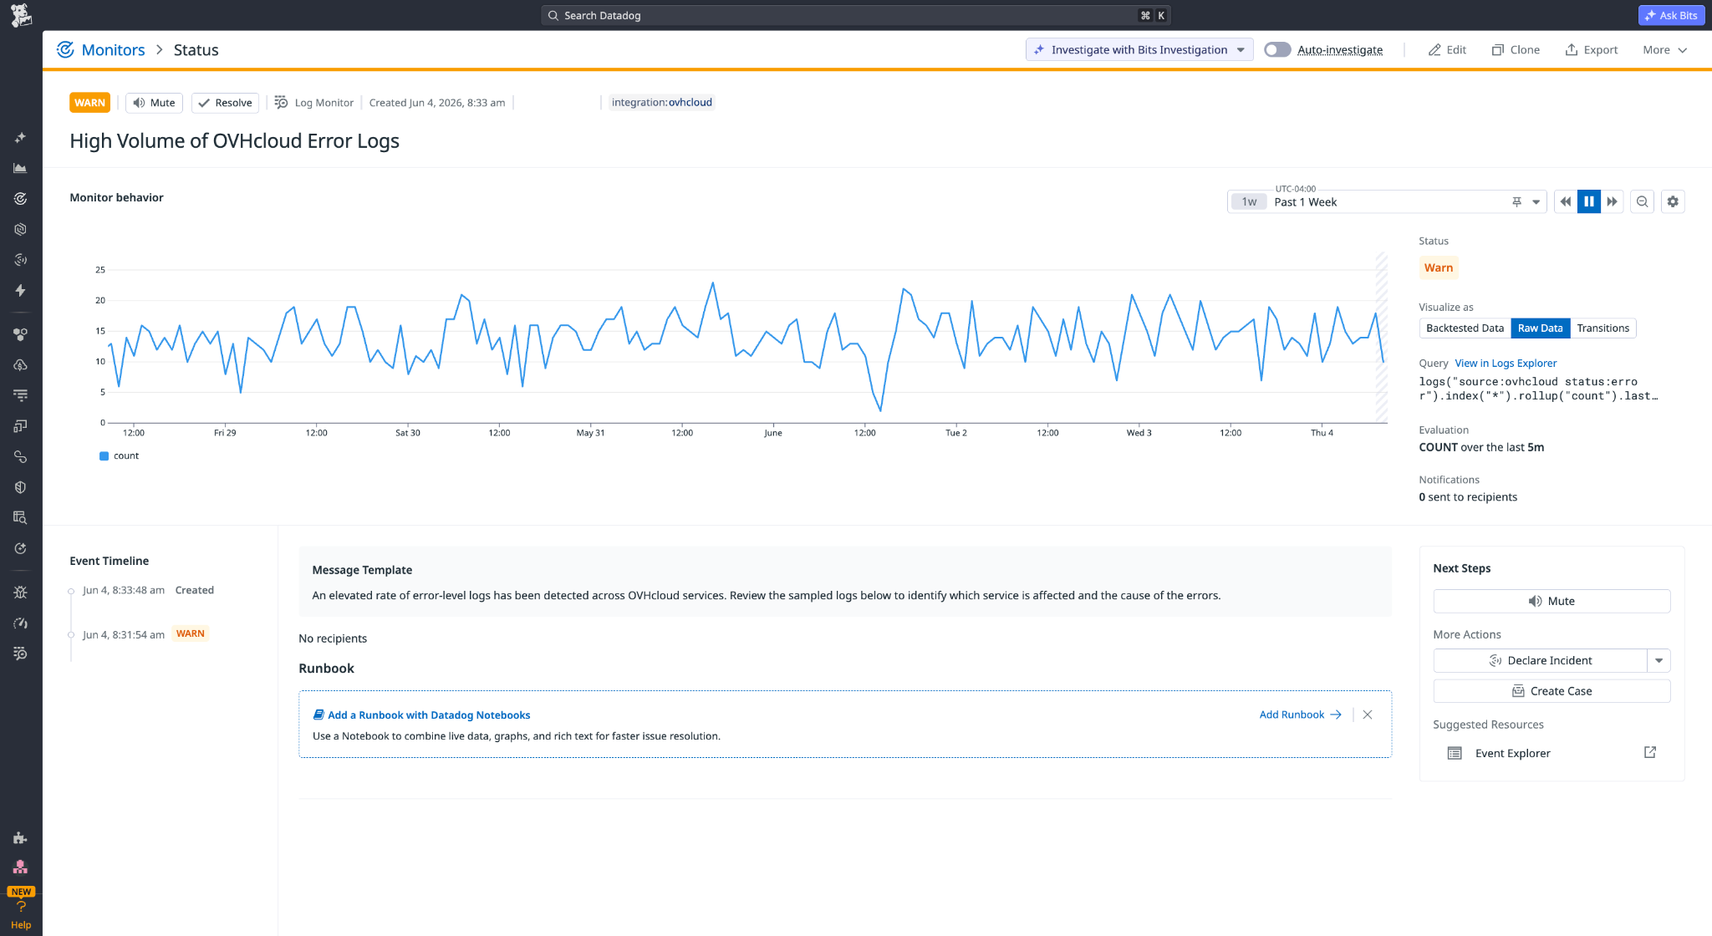Image resolution: width=1712 pixels, height=936 pixels.
Task: Click the WARN status badge in header
Action: tap(90, 103)
